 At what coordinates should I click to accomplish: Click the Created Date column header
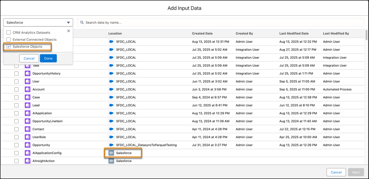[202, 34]
